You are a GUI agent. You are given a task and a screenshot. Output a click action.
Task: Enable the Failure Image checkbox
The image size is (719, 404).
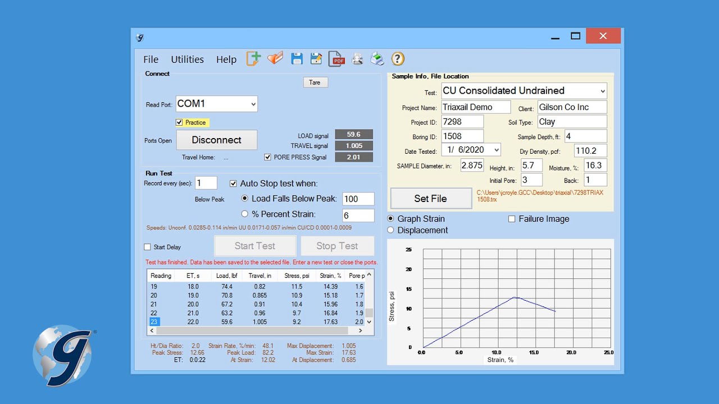(x=512, y=219)
